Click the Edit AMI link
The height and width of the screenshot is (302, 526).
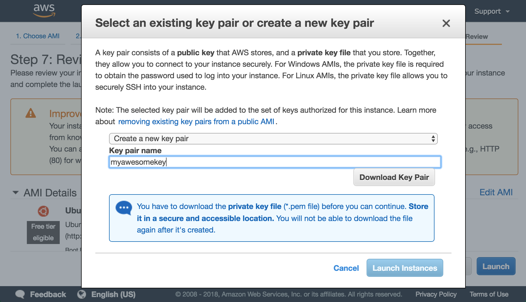point(496,192)
